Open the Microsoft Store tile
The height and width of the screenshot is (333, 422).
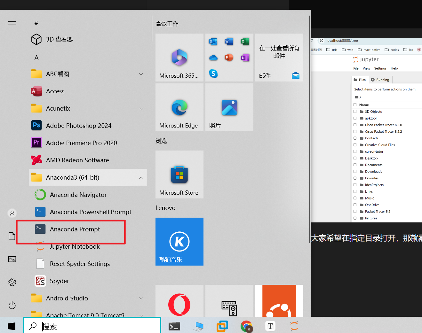tap(179, 174)
